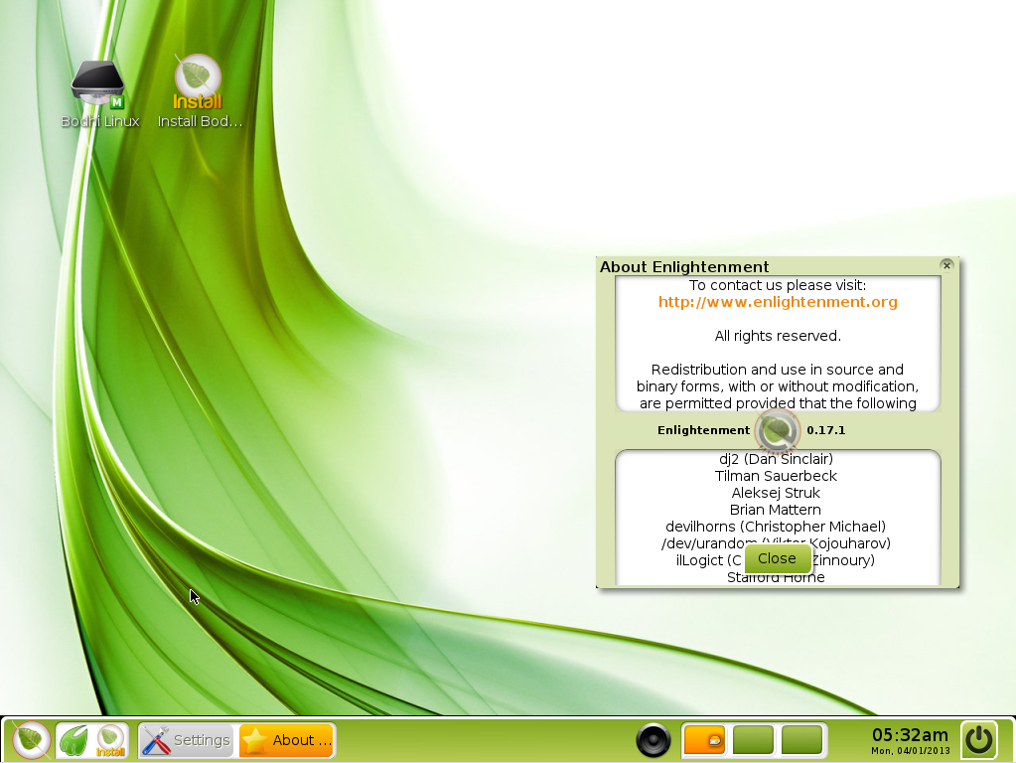
Task: Click the power button in the shelf
Action: click(978, 739)
